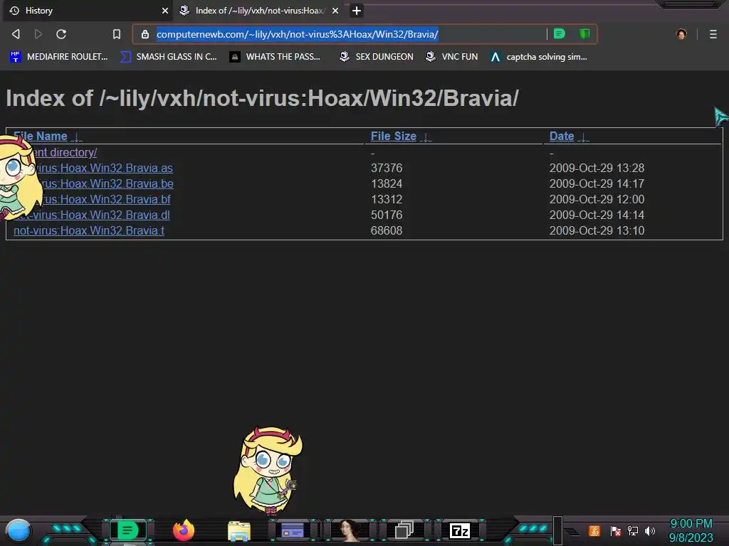Click the orange Java tray icon
Screen dimensions: 729x546
coord(594,530)
